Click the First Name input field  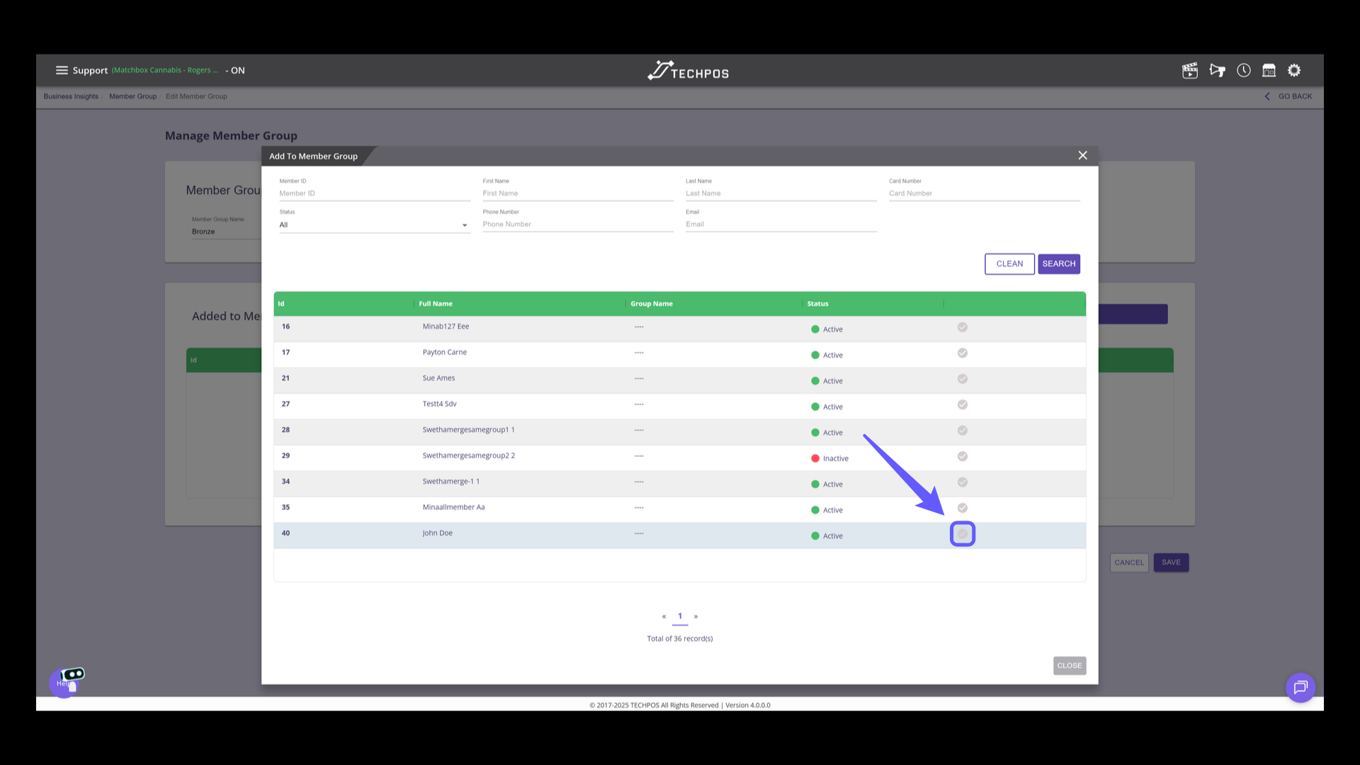pos(577,193)
